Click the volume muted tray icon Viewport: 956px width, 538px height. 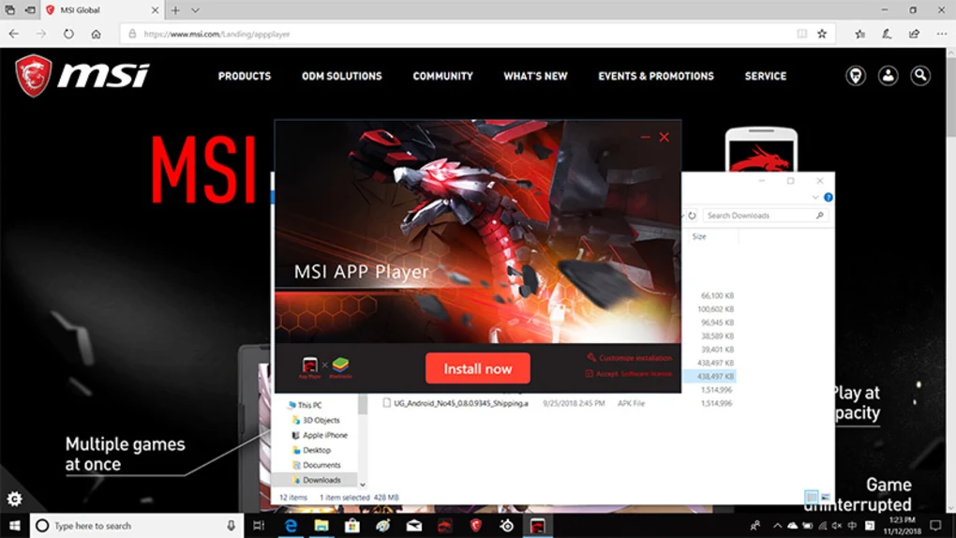(x=837, y=526)
